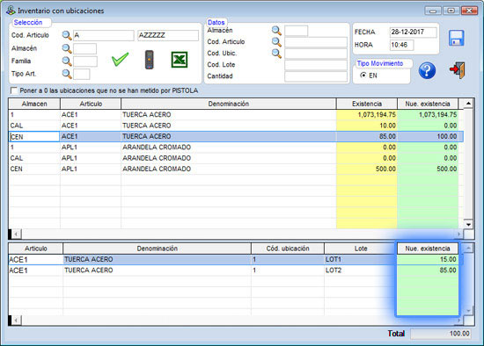
Task: Open the Tipo Art. search magnifier
Action: pyautogui.click(x=67, y=74)
